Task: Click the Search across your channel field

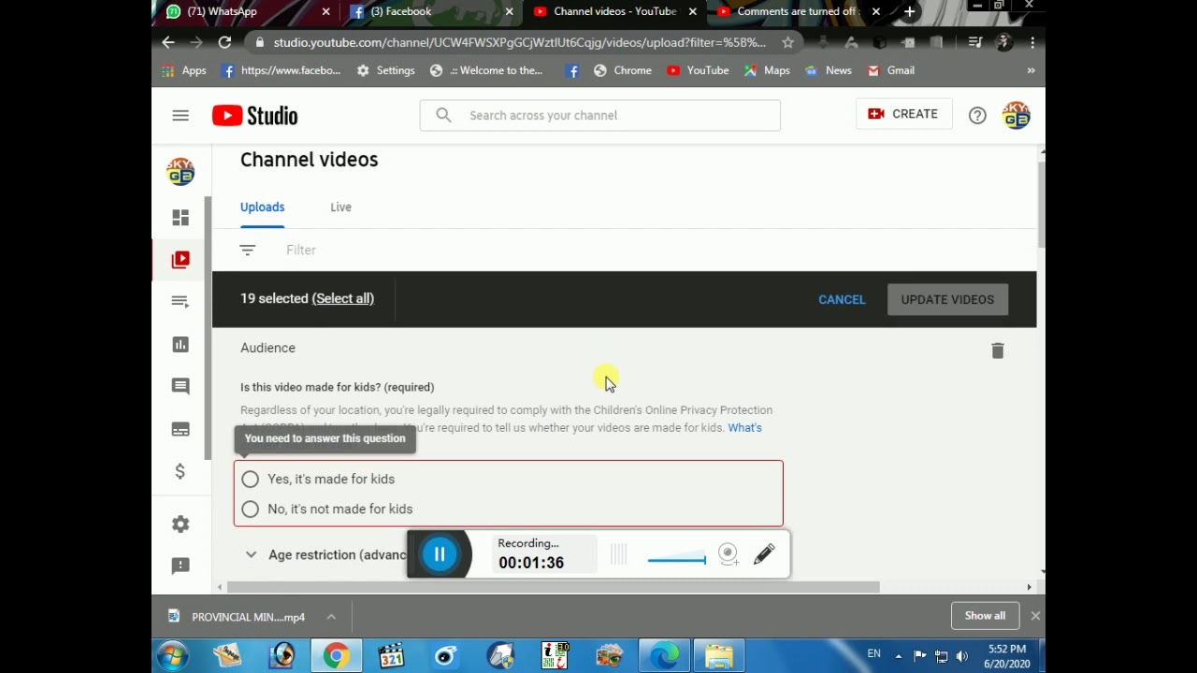Action: (599, 115)
